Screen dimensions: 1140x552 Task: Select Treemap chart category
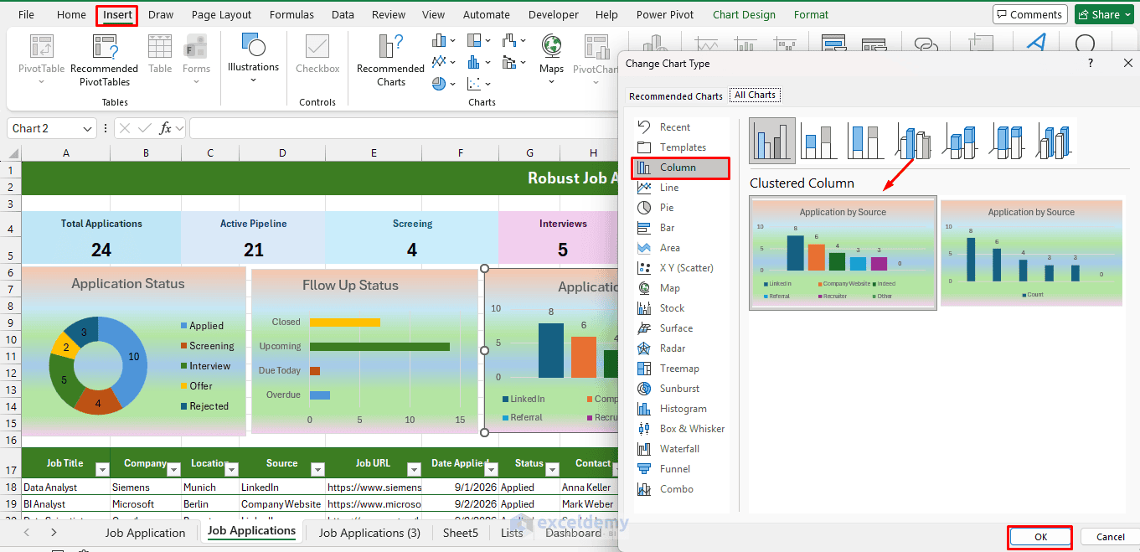[681, 369]
